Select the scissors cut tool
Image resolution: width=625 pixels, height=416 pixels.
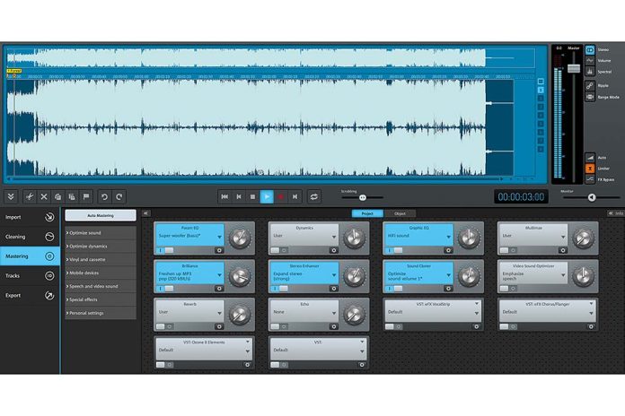tap(29, 196)
